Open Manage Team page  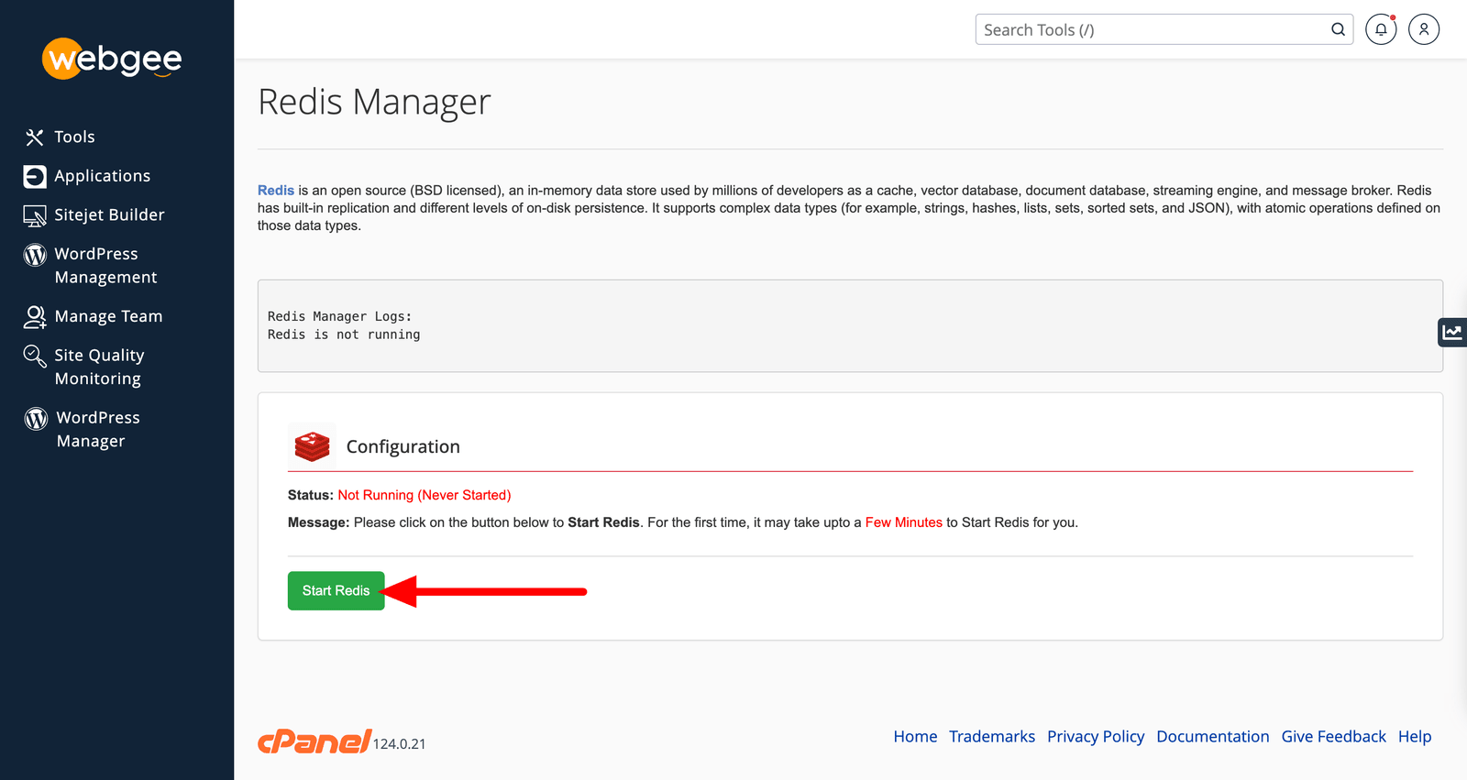[x=108, y=316]
